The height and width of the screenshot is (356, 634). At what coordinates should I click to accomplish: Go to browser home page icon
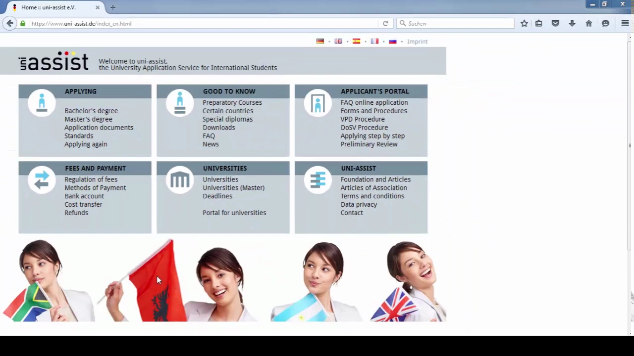[x=589, y=23]
